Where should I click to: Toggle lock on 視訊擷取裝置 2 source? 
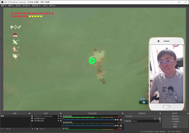coord(61,118)
